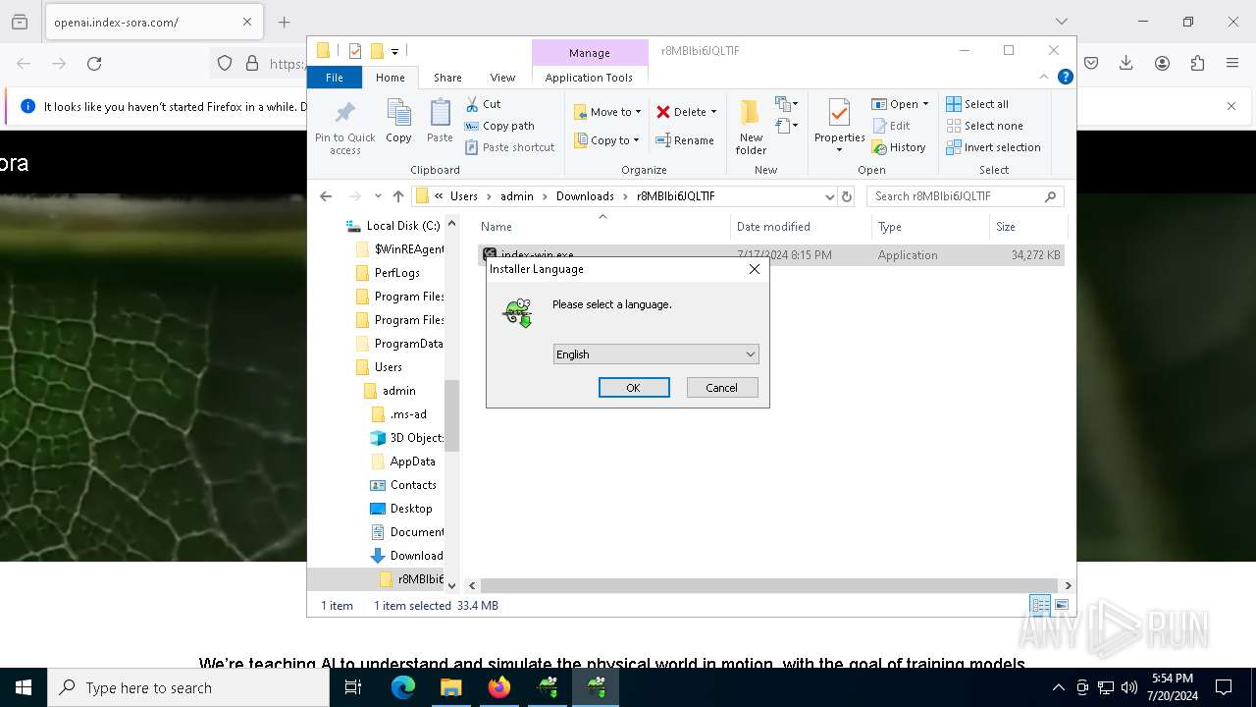Click the Copy ribbon button

398,122
